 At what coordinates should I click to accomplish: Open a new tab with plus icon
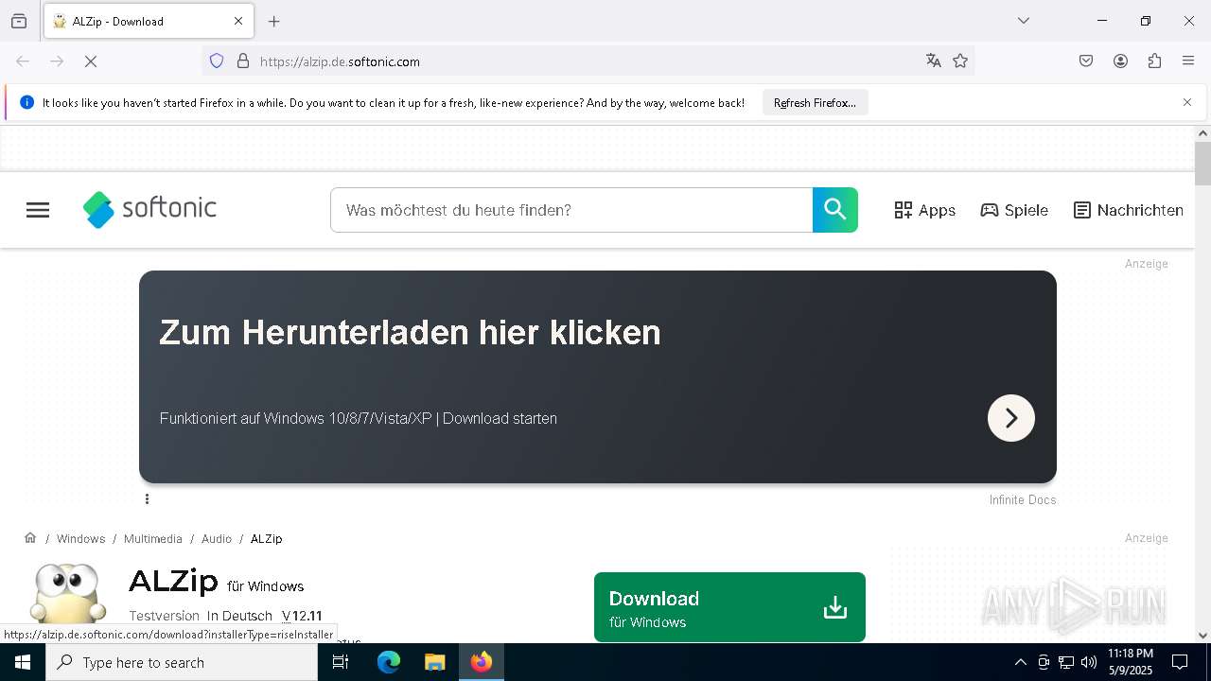pos(274,21)
